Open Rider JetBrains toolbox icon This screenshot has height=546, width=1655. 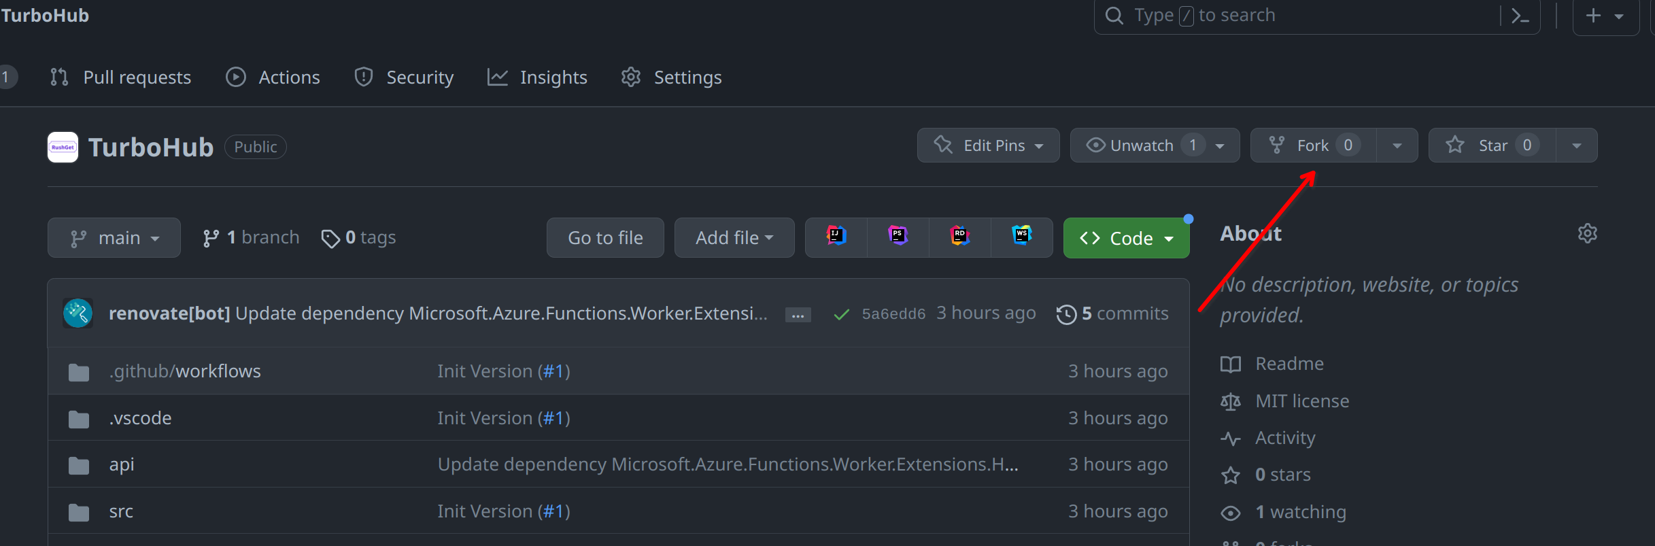click(960, 236)
